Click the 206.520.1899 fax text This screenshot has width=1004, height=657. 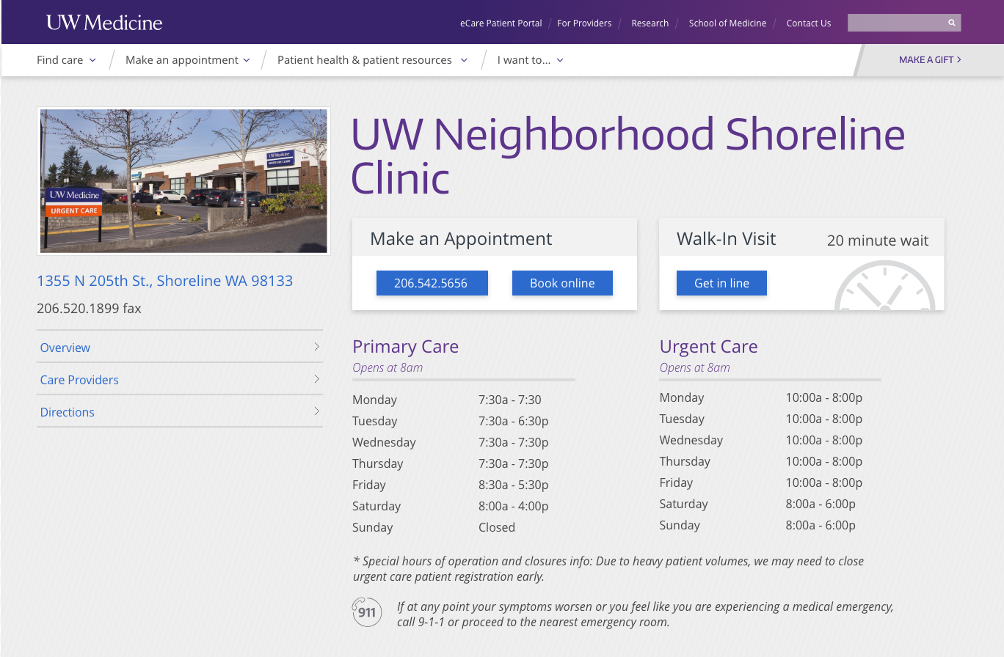[x=89, y=309]
